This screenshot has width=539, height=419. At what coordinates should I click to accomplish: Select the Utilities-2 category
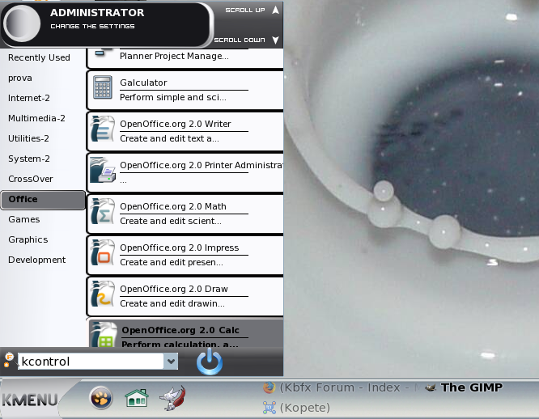pos(28,138)
